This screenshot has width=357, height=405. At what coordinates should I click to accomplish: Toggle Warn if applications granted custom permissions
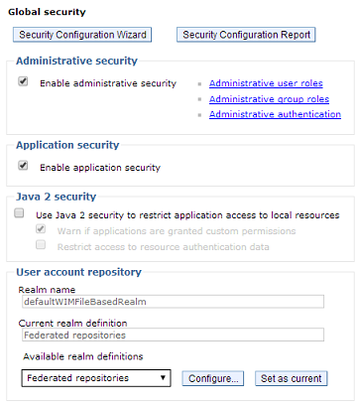coord(41,229)
